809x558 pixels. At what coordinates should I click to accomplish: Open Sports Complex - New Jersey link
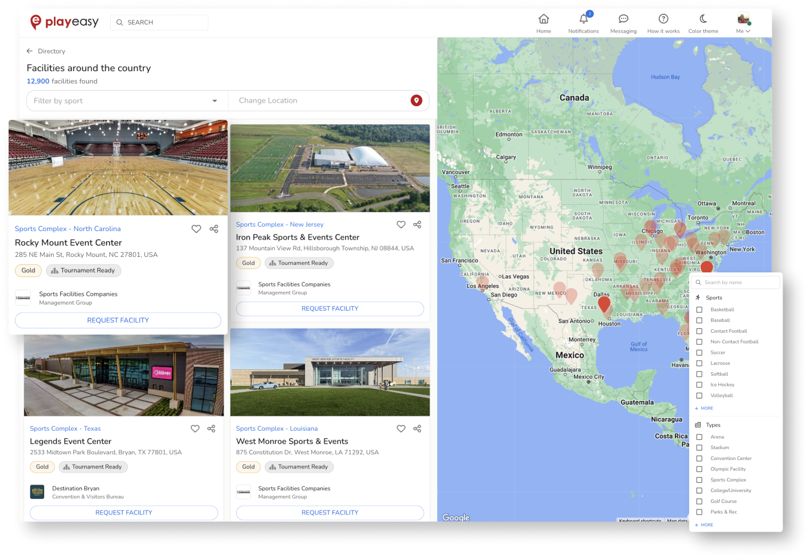[x=280, y=225]
